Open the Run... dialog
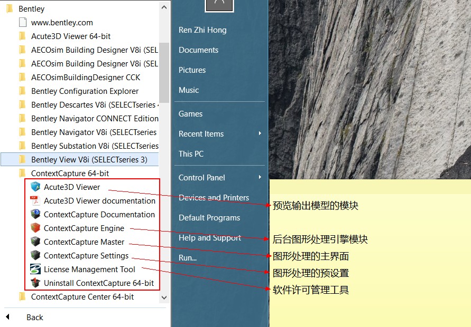Image resolution: width=471 pixels, height=327 pixels. pyautogui.click(x=188, y=258)
